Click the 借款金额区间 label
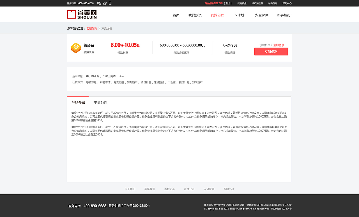 click(x=181, y=53)
